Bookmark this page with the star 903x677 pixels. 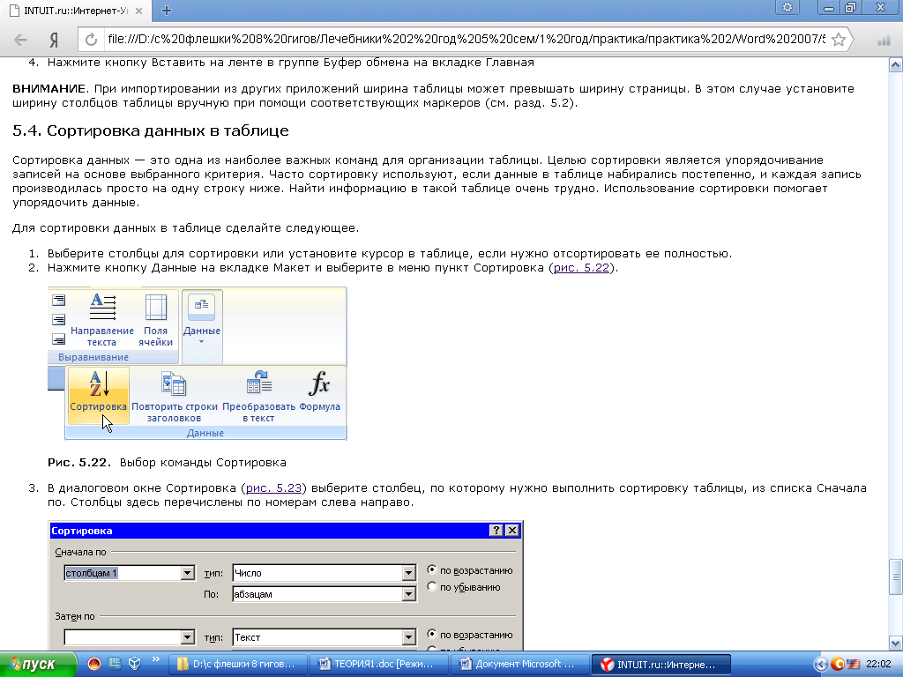point(839,40)
